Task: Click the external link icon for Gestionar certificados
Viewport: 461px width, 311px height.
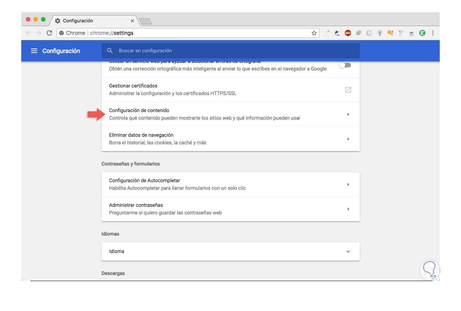Action: 348,90
